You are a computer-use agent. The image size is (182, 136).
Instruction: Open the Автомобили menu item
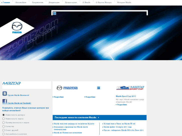click(x=21, y=2)
